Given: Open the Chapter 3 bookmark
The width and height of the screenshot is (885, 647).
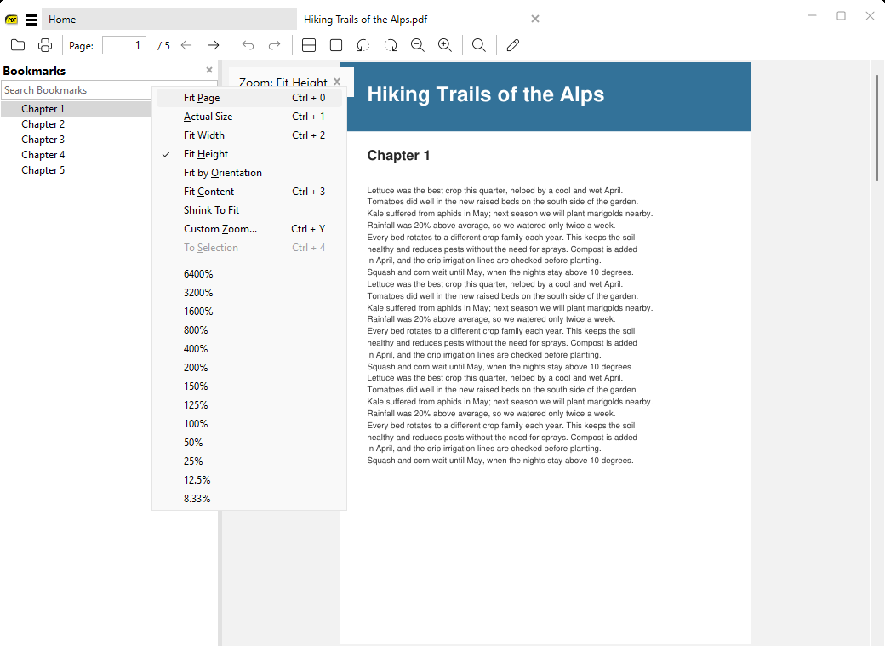Looking at the screenshot, I should pos(43,140).
